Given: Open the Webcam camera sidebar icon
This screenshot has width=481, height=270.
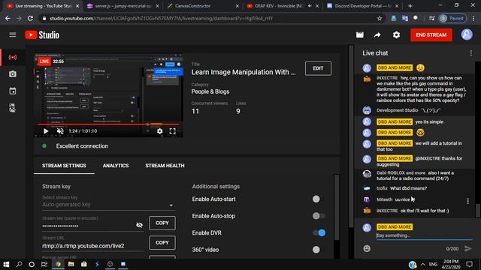Looking at the screenshot, I should 13,74.
